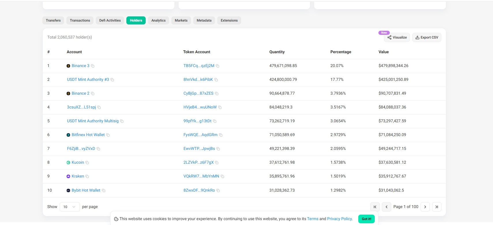Image resolution: width=493 pixels, height=225 pixels.
Task: Open USDT Mint Authority Multisig account
Action: click(x=93, y=121)
